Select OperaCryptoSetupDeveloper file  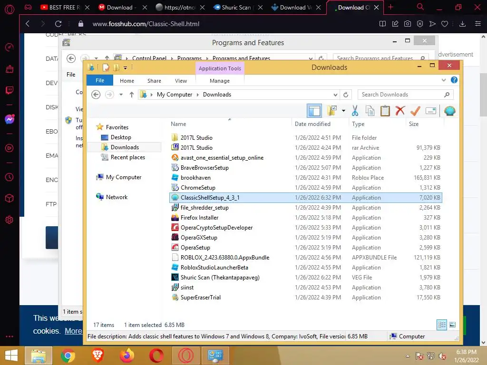click(306, 228)
